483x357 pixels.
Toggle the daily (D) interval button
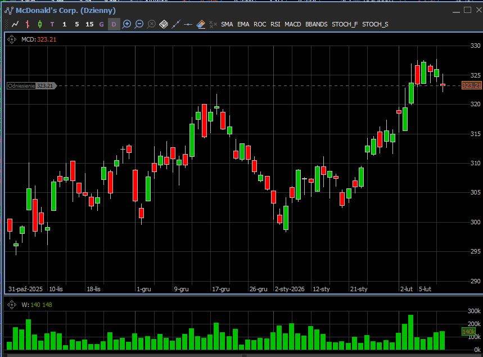[114, 24]
